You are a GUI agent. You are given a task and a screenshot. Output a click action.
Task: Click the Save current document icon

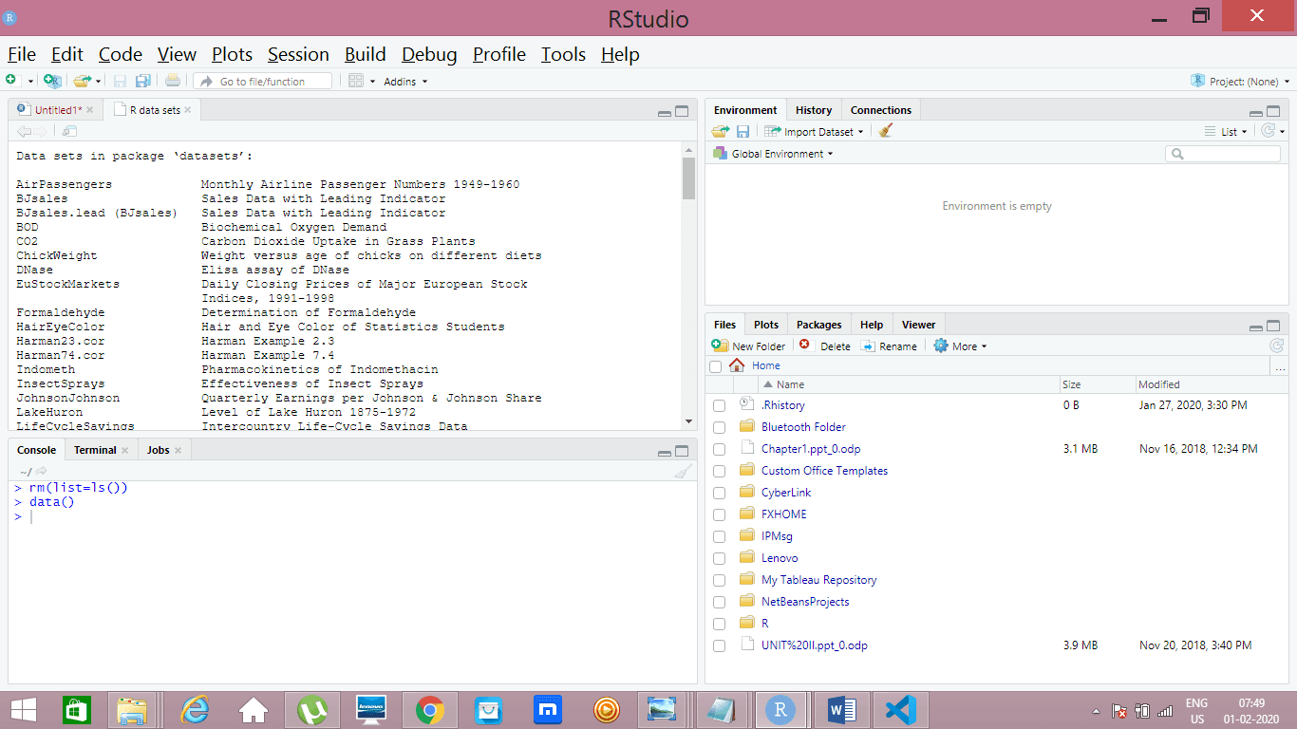tap(121, 82)
